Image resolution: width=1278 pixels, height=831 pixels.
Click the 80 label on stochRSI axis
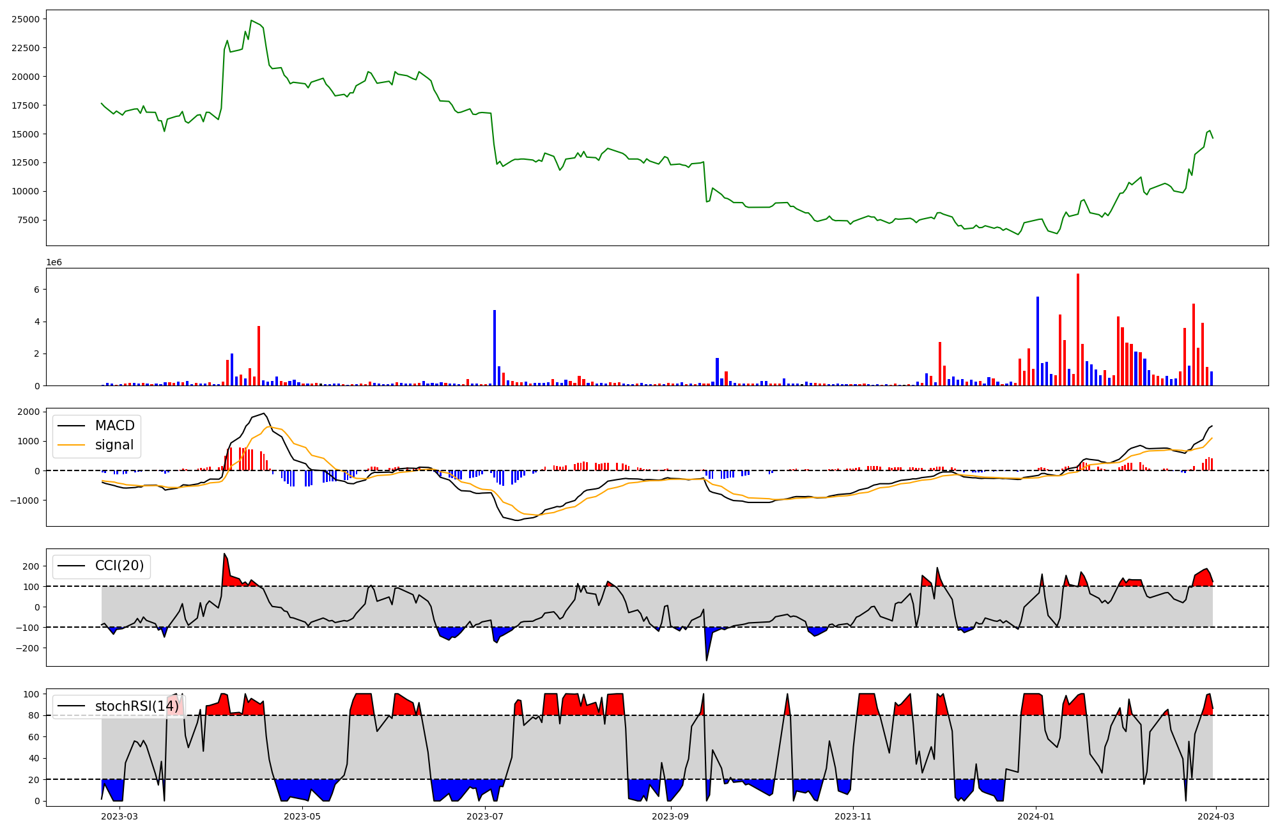[x=34, y=715]
